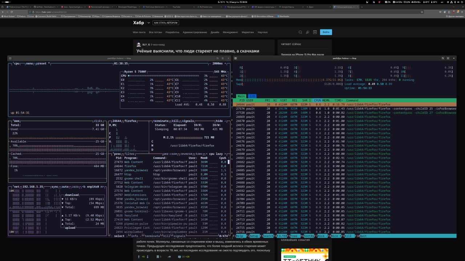The image size is (465, 261).
Task: Sort htop by the MEM% column header
Action: pyautogui.click(x=326, y=100)
